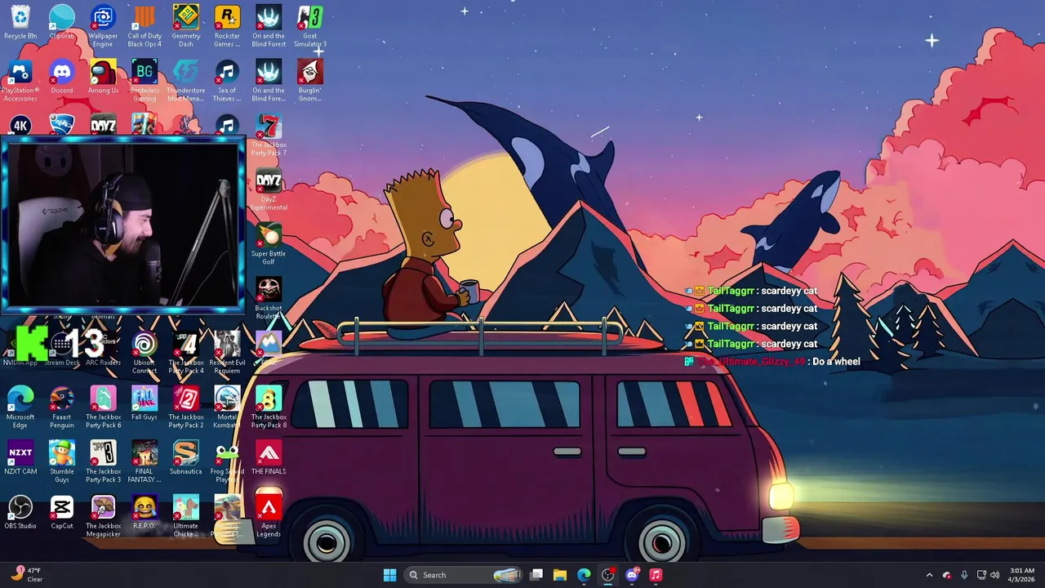Select the Fall Guys desktop icon

click(x=145, y=404)
